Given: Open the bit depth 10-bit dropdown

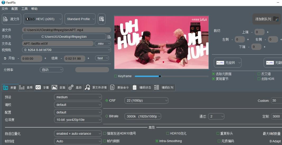Looking at the screenshot, I should 78,120.
